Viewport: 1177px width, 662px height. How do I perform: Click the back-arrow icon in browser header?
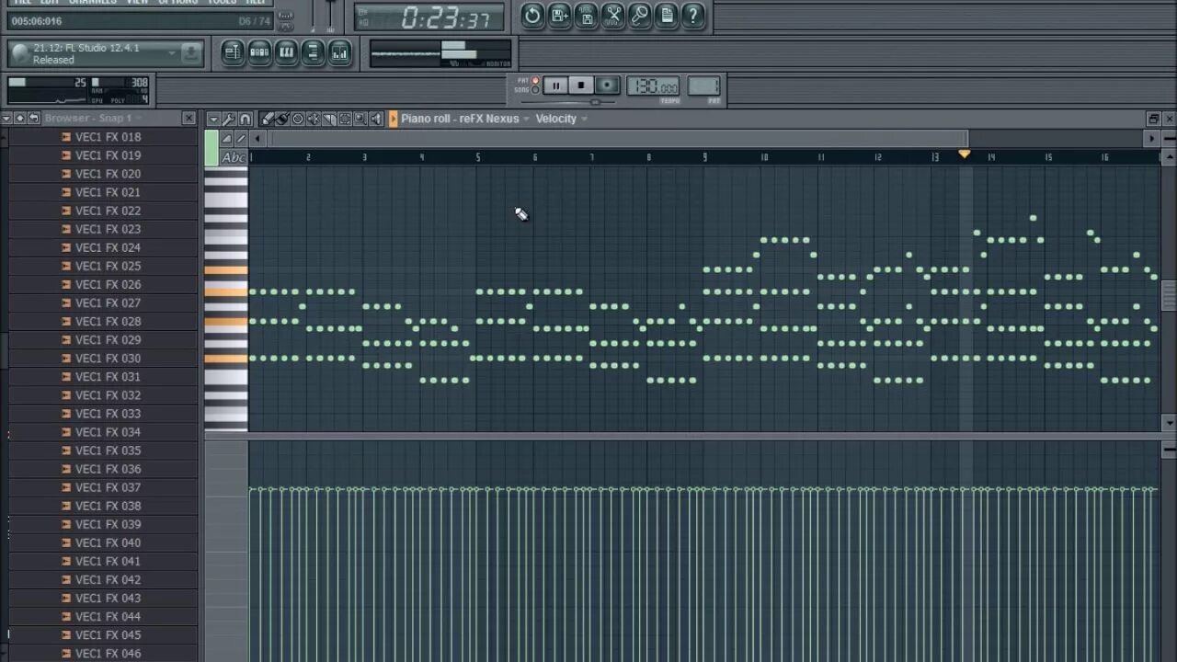(x=34, y=119)
